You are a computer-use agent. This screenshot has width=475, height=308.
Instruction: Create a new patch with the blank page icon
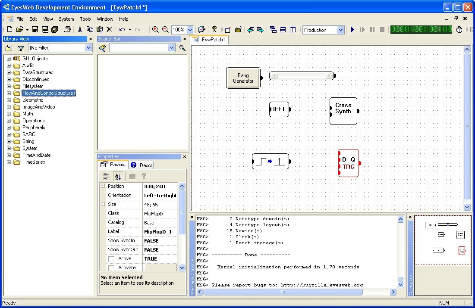9,29
